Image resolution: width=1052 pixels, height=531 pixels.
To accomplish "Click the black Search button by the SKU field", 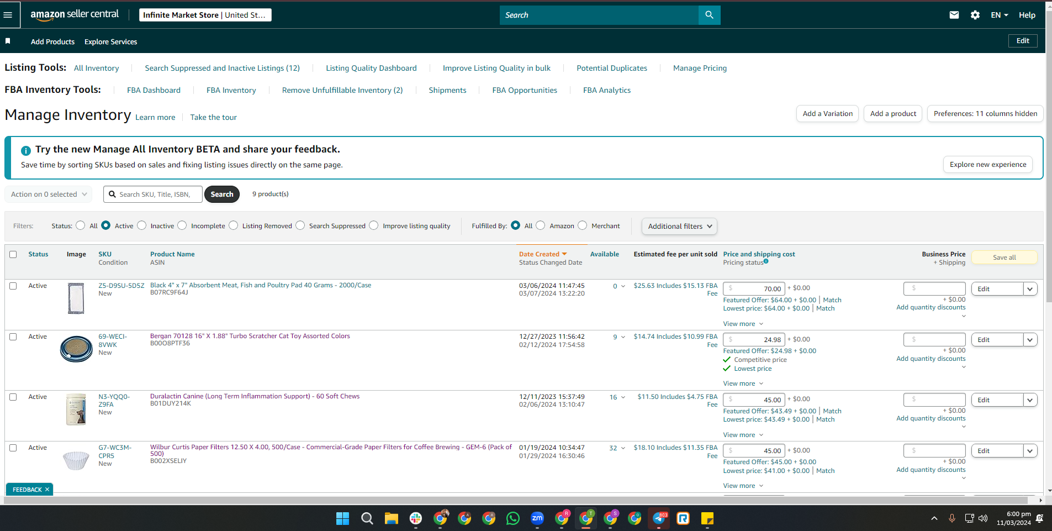I will point(222,194).
